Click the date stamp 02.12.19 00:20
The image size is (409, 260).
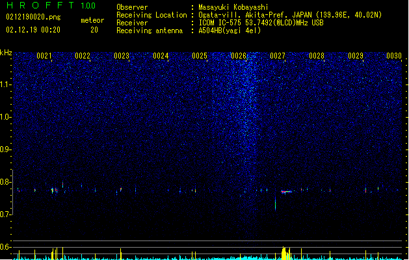tap(33, 30)
